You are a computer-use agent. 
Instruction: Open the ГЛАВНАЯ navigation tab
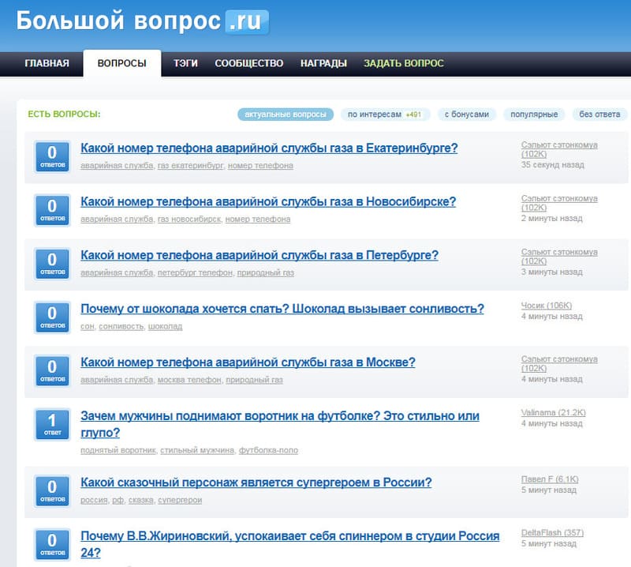tap(47, 64)
